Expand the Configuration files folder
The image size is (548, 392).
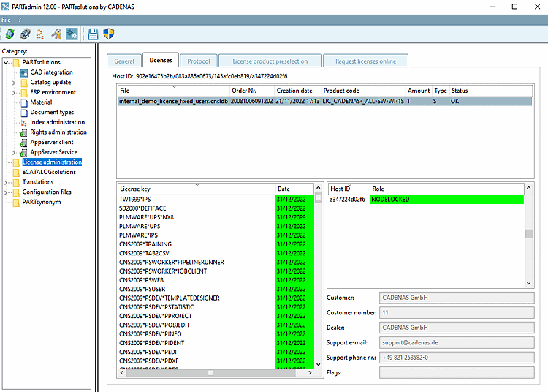6,192
